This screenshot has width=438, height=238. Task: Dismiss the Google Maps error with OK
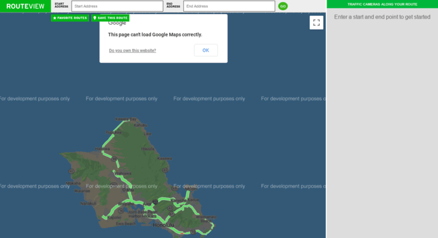(206, 50)
